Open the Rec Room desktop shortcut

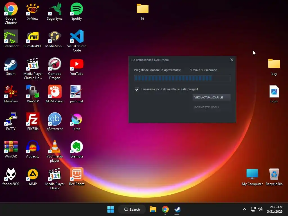click(x=76, y=177)
